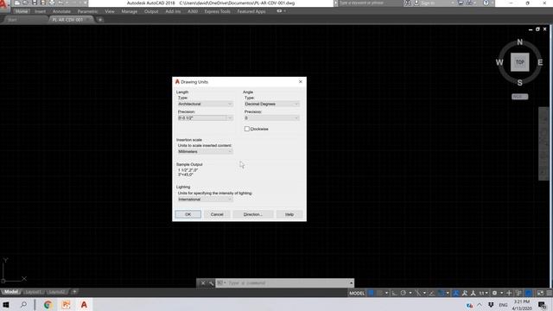Screen dimensions: 553x311
Task: Open PowerPoint from the taskbar
Action: (66, 305)
